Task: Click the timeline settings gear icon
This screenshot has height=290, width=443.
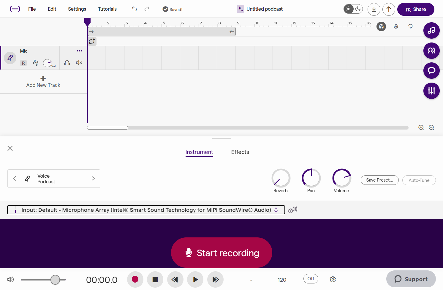Action: (x=396, y=26)
